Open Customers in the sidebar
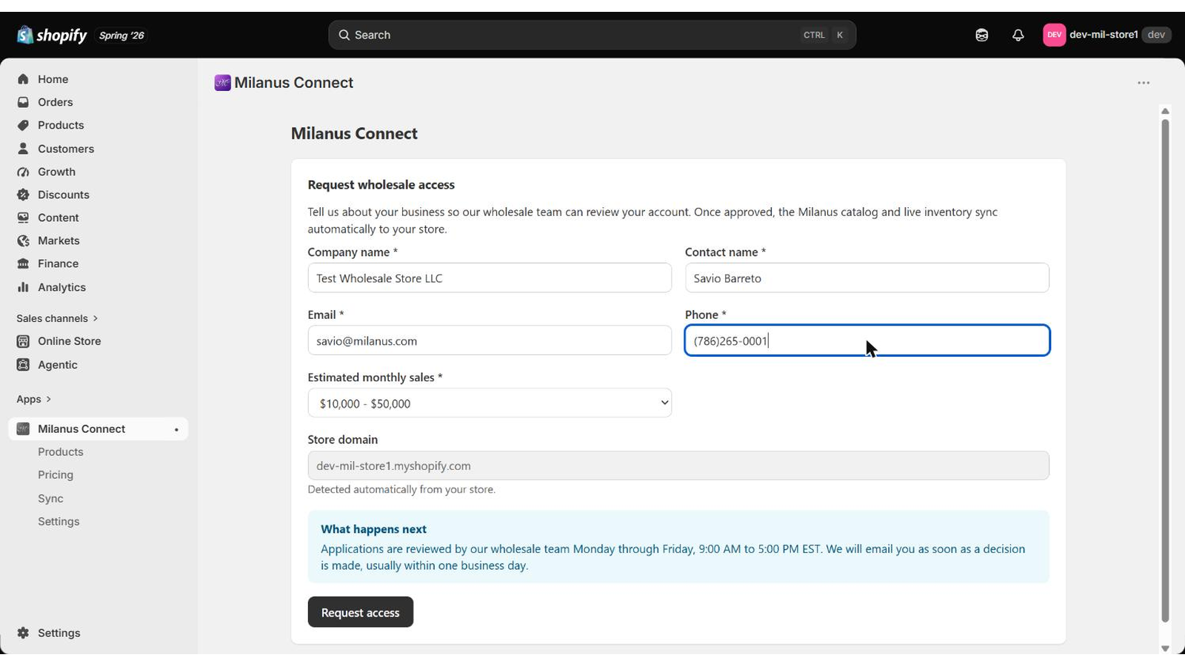Image resolution: width=1185 pixels, height=666 pixels. tap(66, 149)
